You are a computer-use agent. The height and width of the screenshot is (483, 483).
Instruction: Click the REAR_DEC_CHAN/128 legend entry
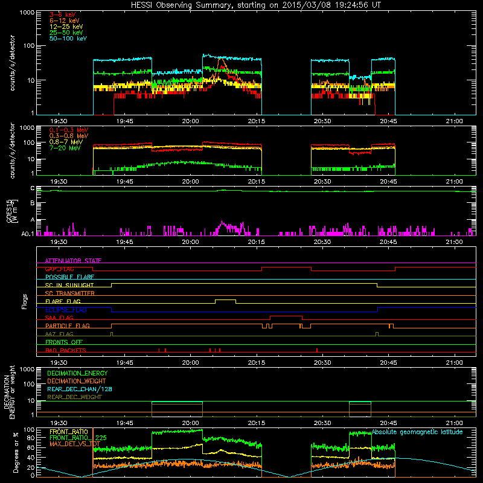(x=80, y=389)
